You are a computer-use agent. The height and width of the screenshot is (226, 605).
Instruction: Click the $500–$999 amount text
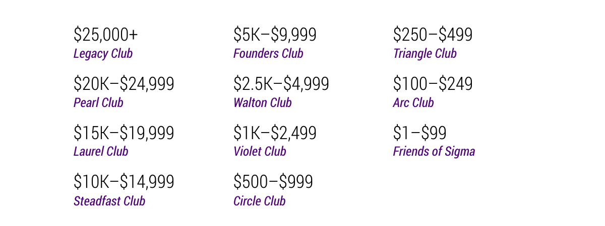[x=273, y=182]
